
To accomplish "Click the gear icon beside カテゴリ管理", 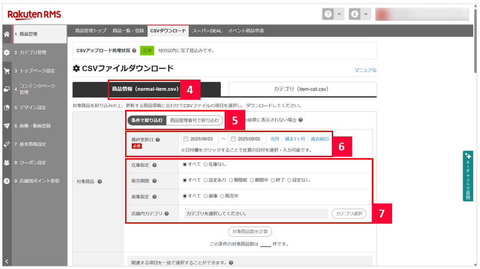I will click(6, 53).
